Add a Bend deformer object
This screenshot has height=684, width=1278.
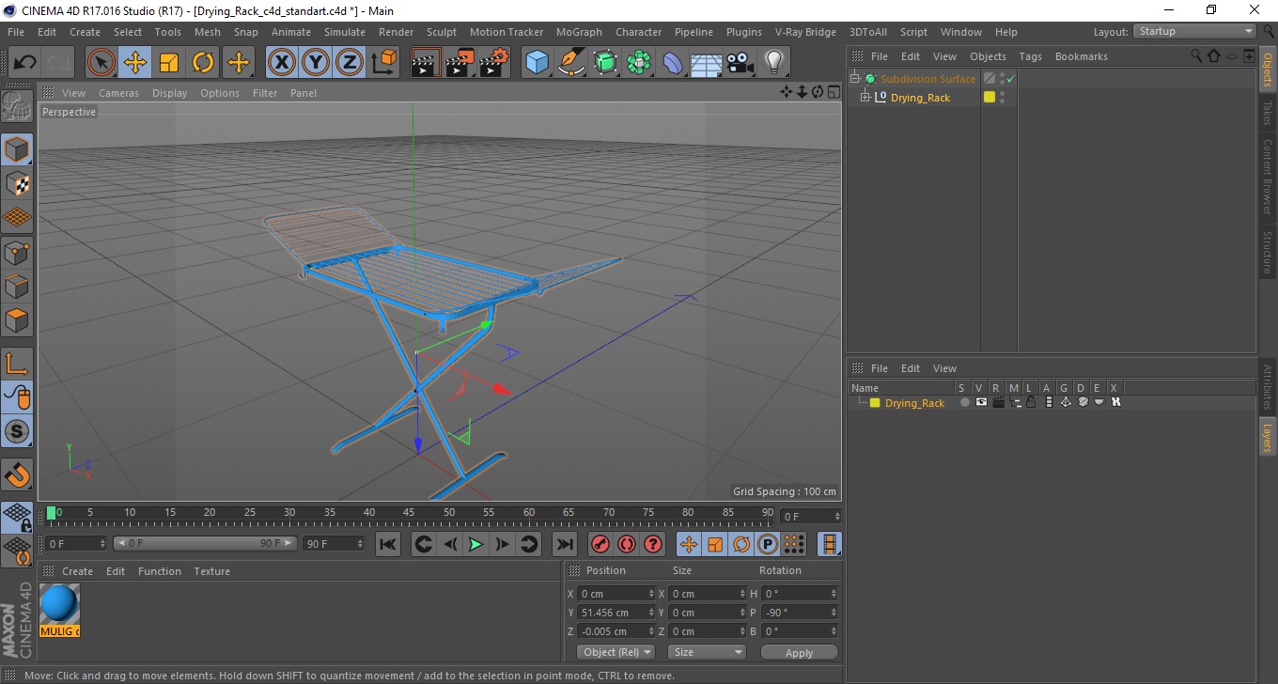[673, 63]
